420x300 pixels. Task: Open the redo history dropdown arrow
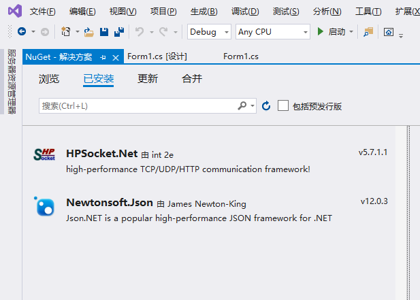coord(176,32)
